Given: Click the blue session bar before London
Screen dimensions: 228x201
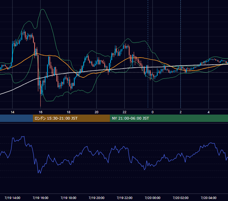Looking at the screenshot, I should click(16, 118).
